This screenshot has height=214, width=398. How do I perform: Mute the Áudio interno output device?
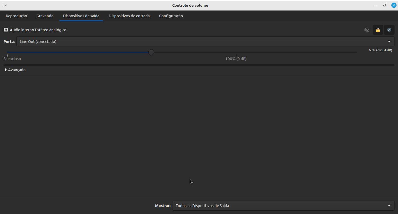(367, 30)
